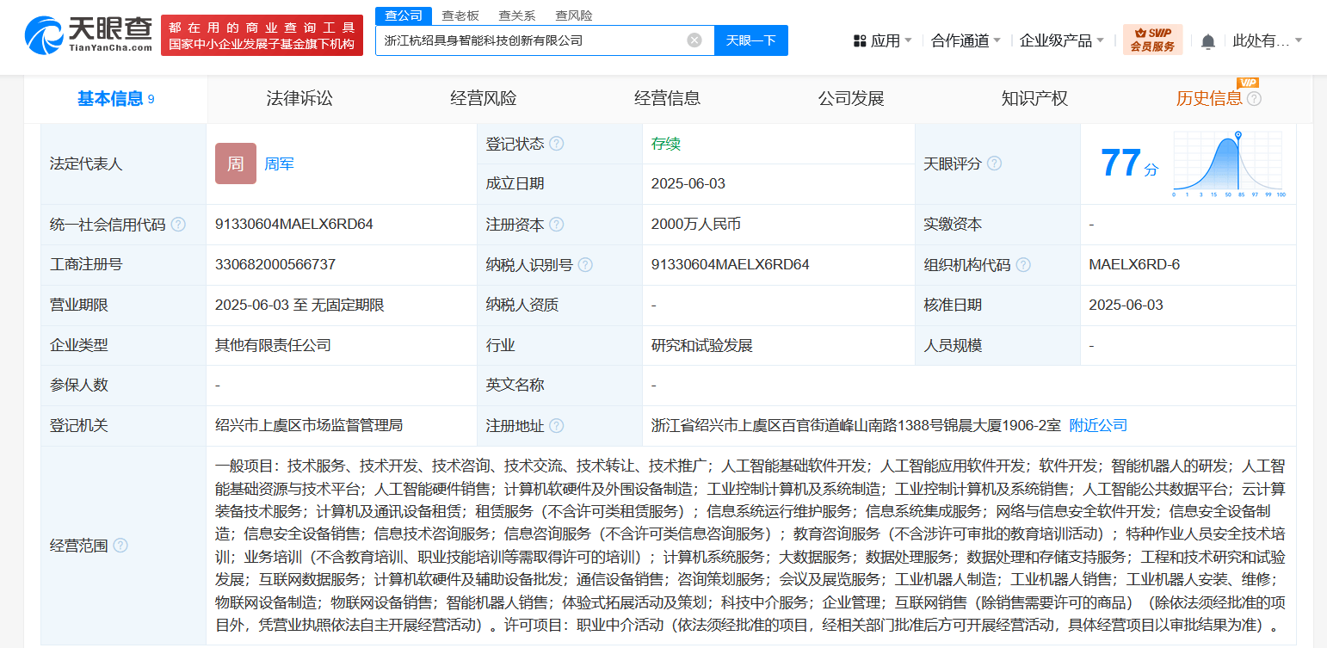
Task: Open the notification bell
Action: 1208,41
